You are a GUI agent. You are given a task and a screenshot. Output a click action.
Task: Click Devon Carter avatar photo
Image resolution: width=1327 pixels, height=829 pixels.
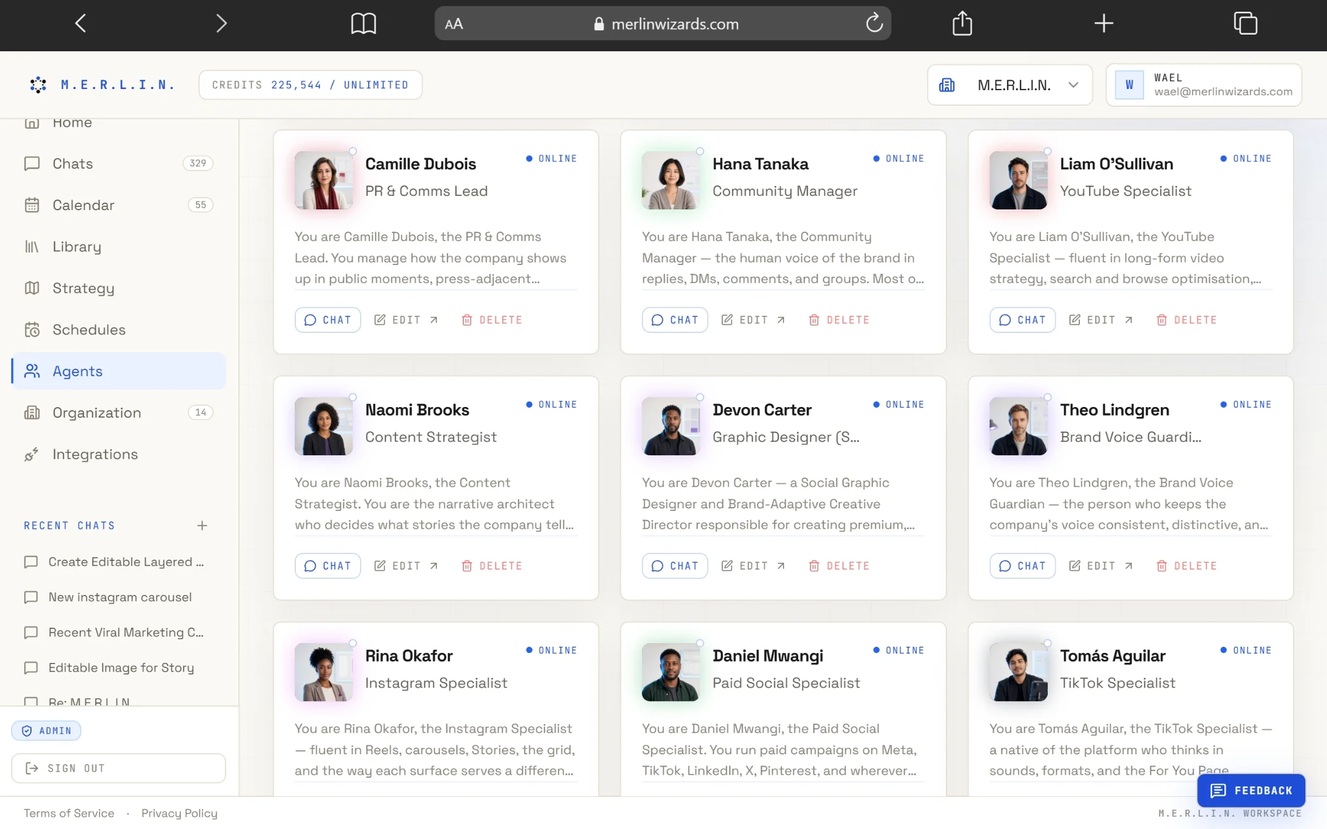pyautogui.click(x=671, y=426)
